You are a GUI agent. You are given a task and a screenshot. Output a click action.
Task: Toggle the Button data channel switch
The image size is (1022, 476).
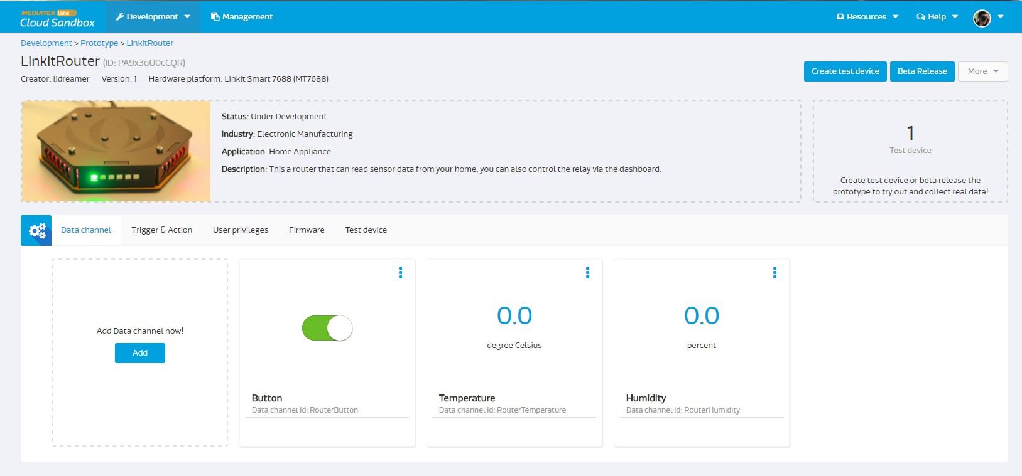327,328
